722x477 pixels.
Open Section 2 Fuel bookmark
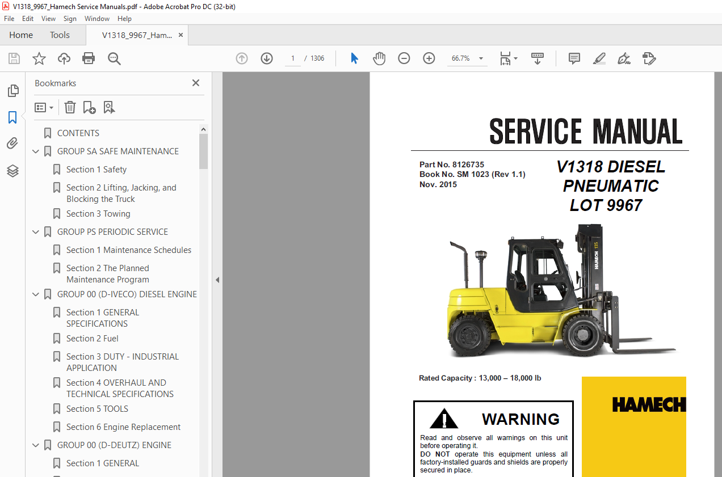click(x=93, y=339)
